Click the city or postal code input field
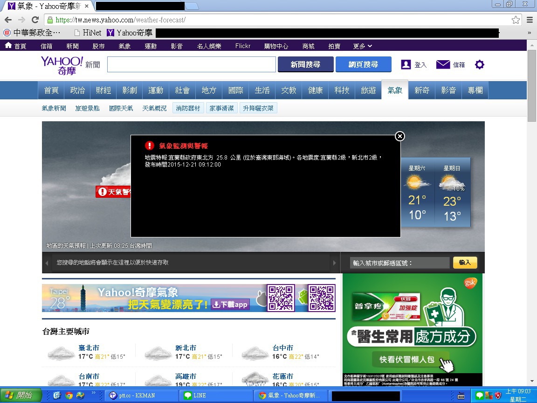The height and width of the screenshot is (403, 537). coord(399,263)
